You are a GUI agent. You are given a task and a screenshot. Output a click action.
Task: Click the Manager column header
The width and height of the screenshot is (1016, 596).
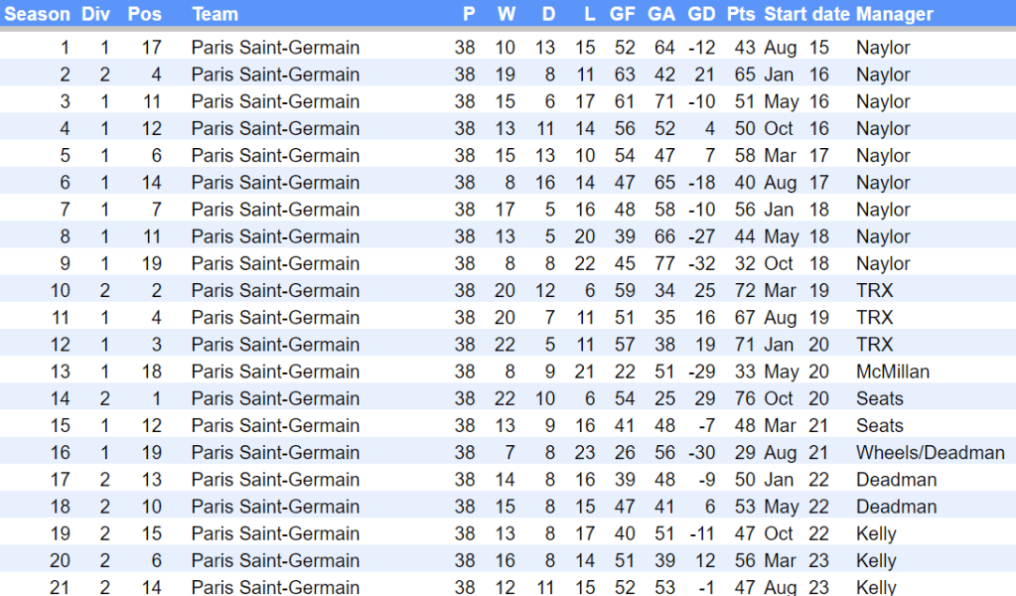[894, 14]
